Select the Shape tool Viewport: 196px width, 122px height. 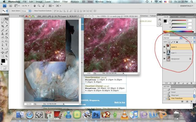[6, 48]
